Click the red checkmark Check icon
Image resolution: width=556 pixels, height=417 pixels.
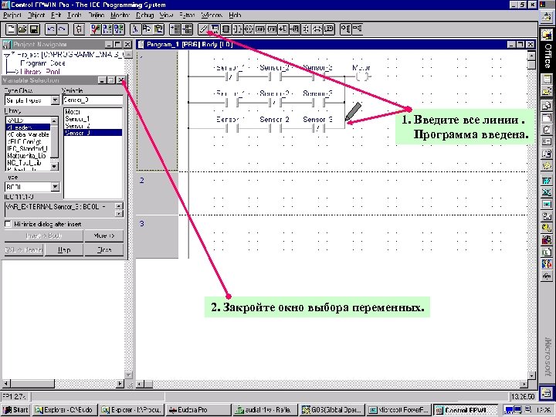click(96, 29)
